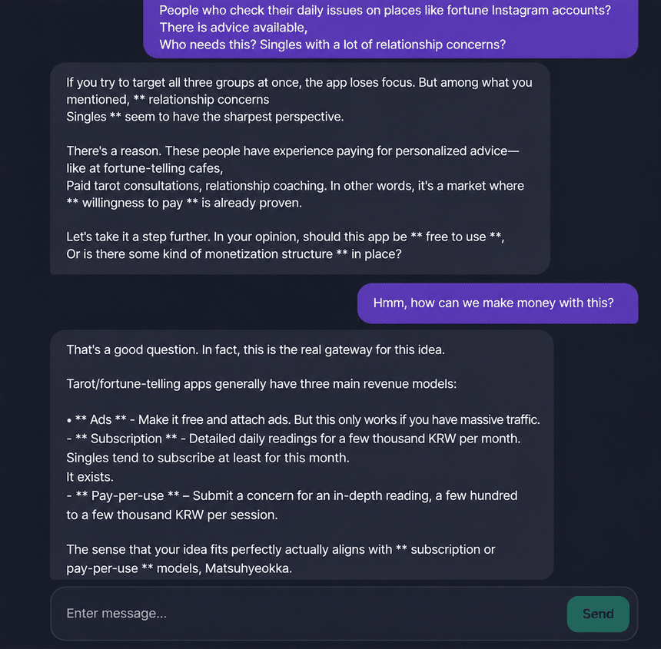Image resolution: width=661 pixels, height=649 pixels.
Task: Click the Subscription revenue model line
Action: (294, 439)
